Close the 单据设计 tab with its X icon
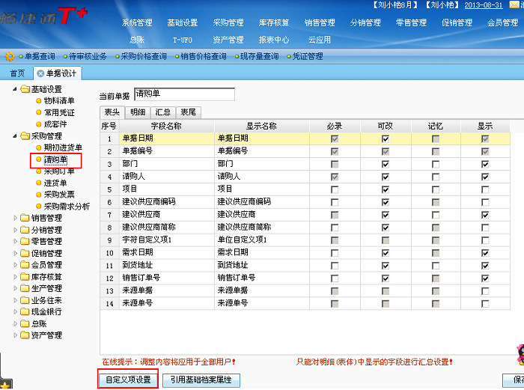 40,73
